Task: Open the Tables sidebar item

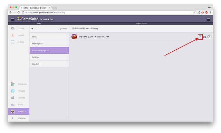Action: click(19, 42)
